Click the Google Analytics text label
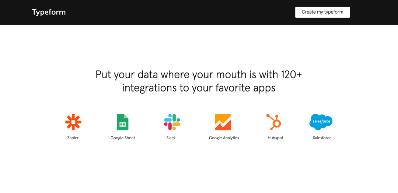398x193 pixels. click(x=224, y=138)
